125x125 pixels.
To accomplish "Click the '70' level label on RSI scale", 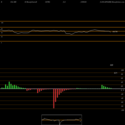I will point(2,29).
